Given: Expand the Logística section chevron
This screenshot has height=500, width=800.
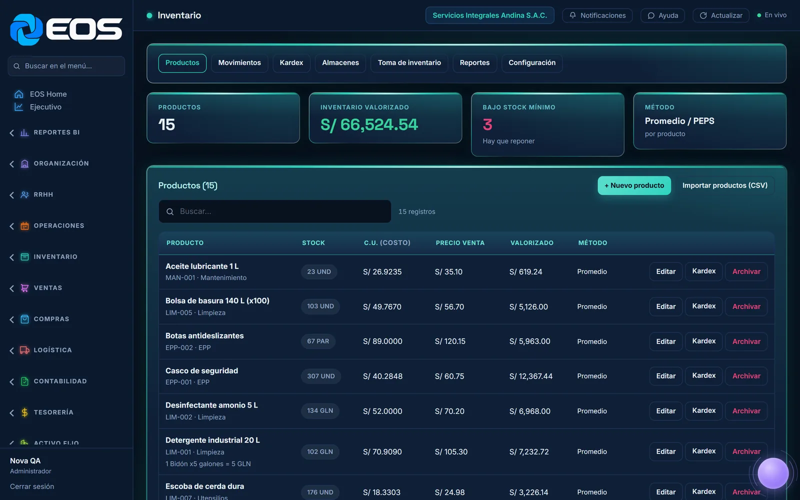Looking at the screenshot, I should coord(12,350).
